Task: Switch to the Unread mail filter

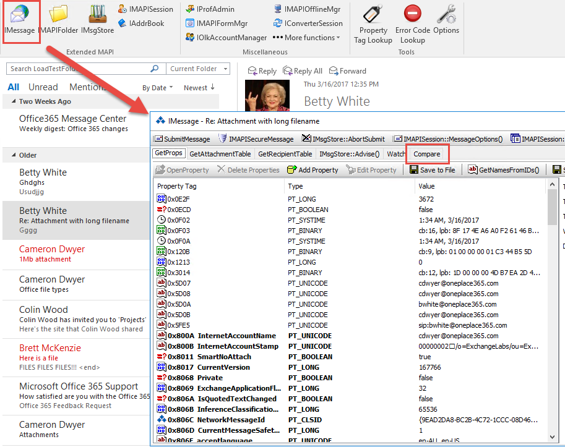Action: coord(43,87)
